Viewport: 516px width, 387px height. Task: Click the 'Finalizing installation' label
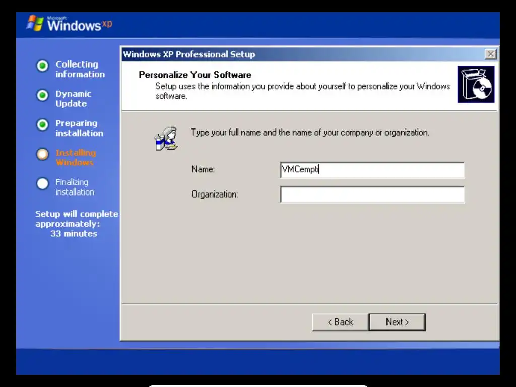point(75,187)
